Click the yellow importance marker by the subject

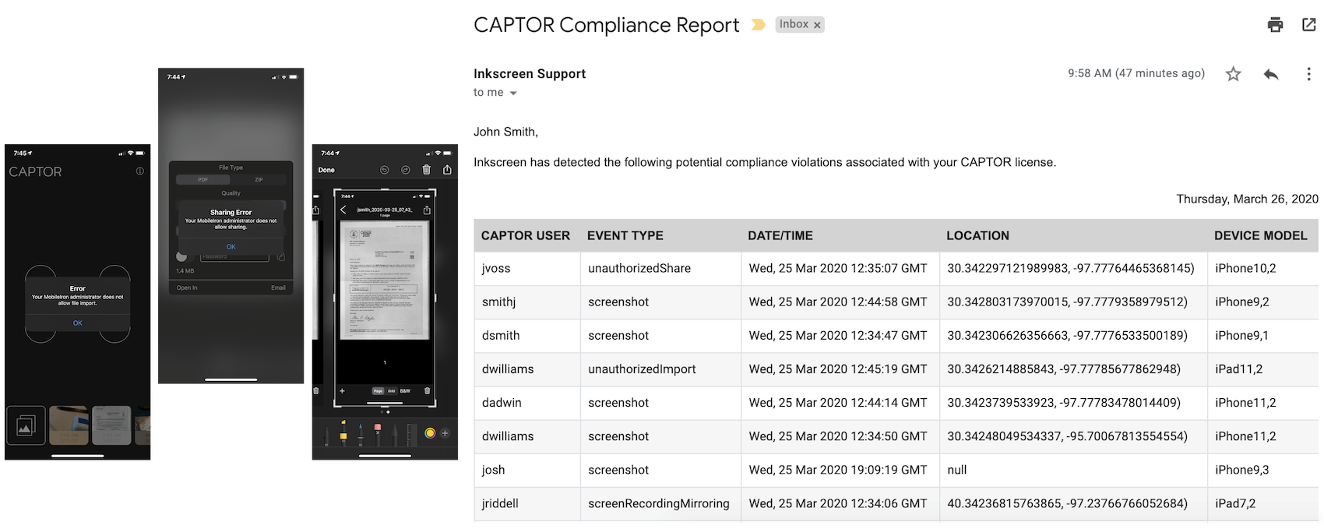758,25
